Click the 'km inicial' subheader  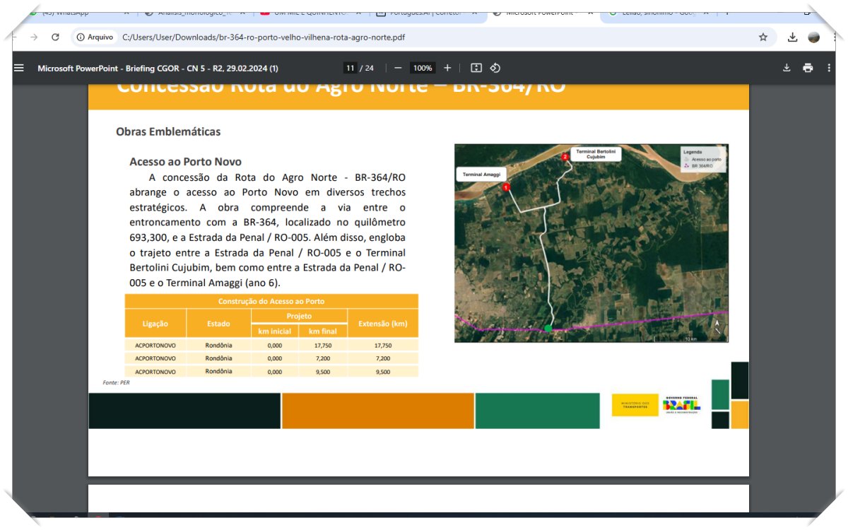click(x=275, y=331)
